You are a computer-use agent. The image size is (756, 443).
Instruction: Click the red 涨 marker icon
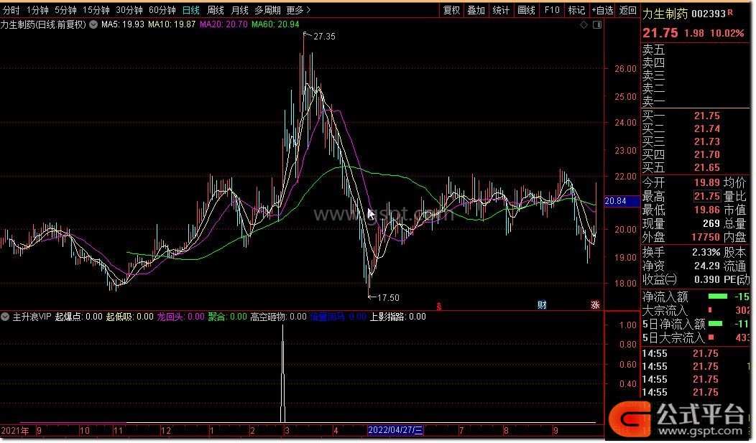596,305
